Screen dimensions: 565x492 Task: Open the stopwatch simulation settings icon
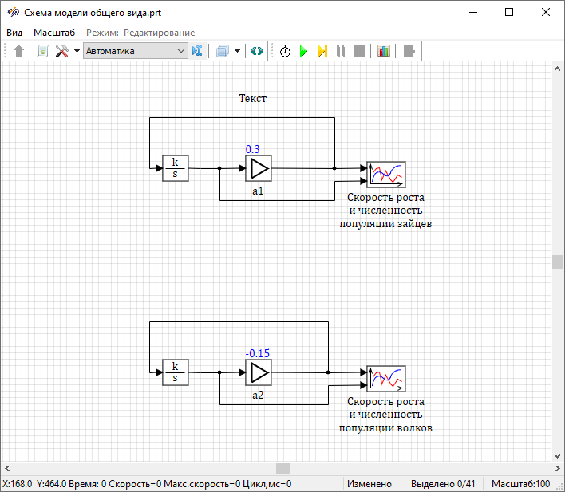click(285, 51)
